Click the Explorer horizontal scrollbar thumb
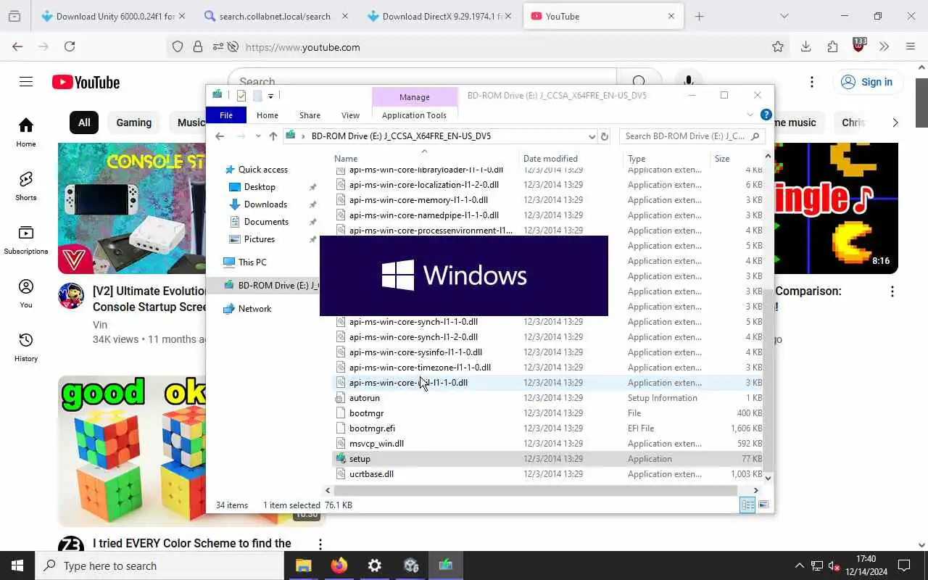 point(536,491)
